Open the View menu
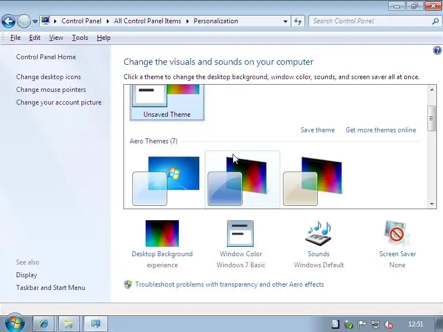 pyautogui.click(x=56, y=38)
